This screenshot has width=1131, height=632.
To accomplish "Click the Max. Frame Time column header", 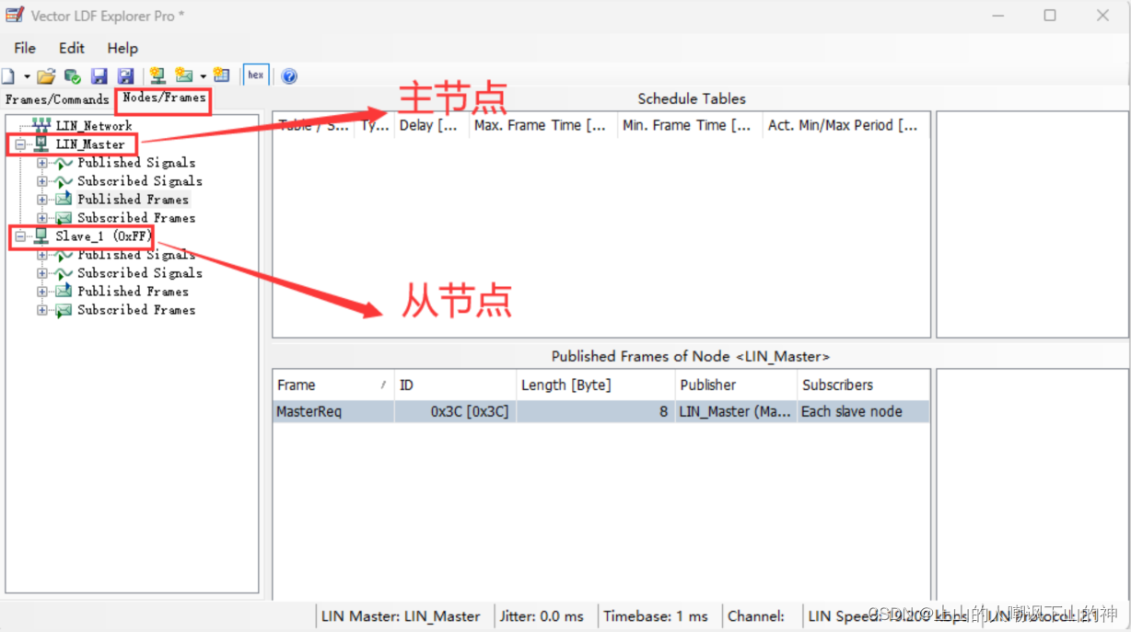I will (x=542, y=125).
